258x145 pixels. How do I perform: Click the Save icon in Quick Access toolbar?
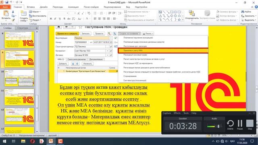(7, 2)
